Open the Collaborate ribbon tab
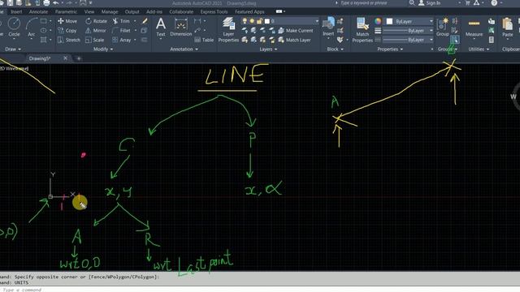 point(181,11)
